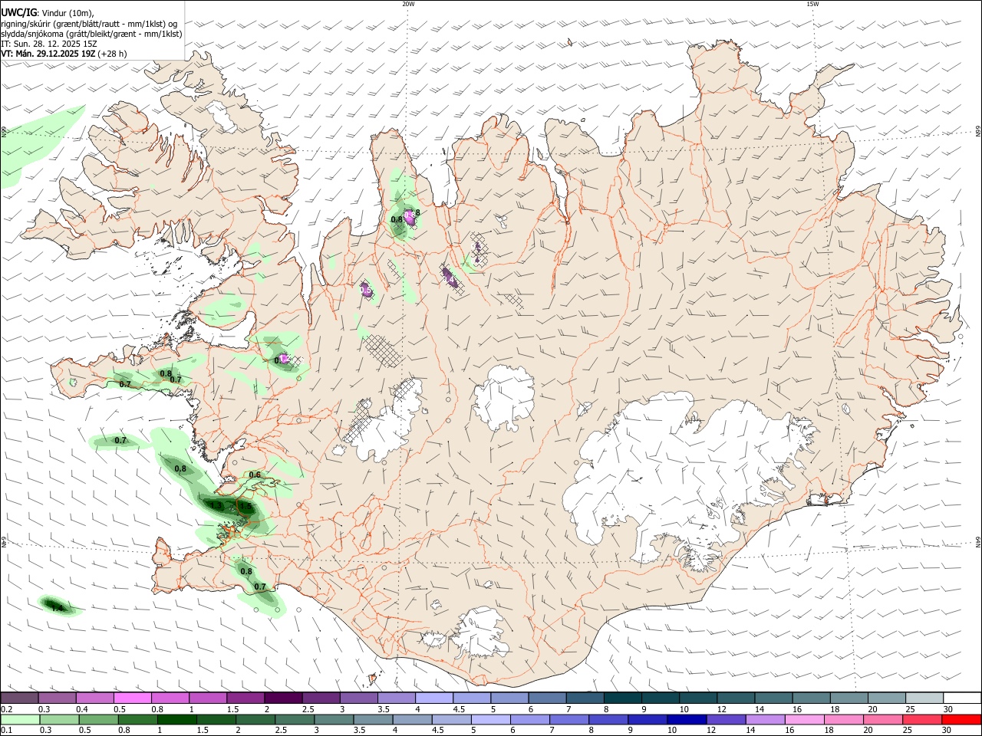Click the 1.5 precipitation value on the map
The height and width of the screenshot is (736, 982).
click(x=245, y=506)
